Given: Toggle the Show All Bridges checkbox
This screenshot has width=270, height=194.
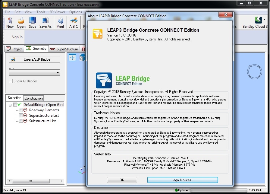Looking at the screenshot, I should pyautogui.click(x=11, y=81).
